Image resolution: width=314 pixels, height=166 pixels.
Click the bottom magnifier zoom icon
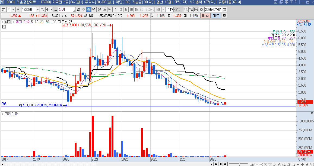[293, 164]
